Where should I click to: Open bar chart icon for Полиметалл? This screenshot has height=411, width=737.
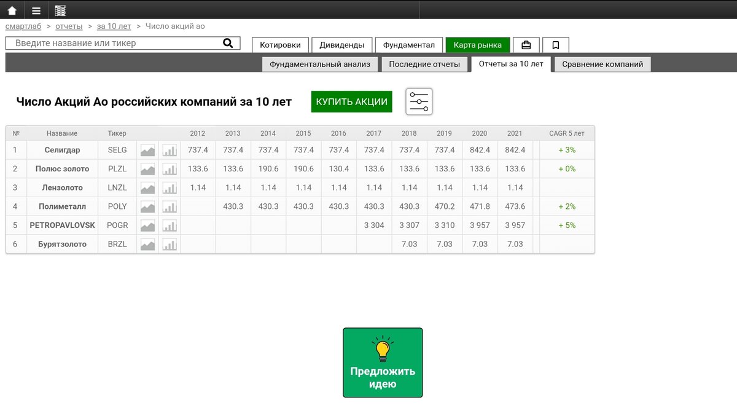tap(170, 206)
